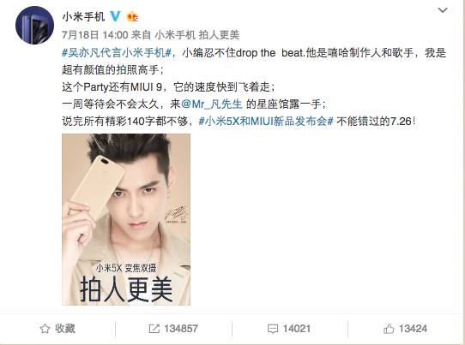Click the post text starting 这个Party还有MIUI 9
Viewport: 465px width, 345px height.
pyautogui.click(x=168, y=87)
